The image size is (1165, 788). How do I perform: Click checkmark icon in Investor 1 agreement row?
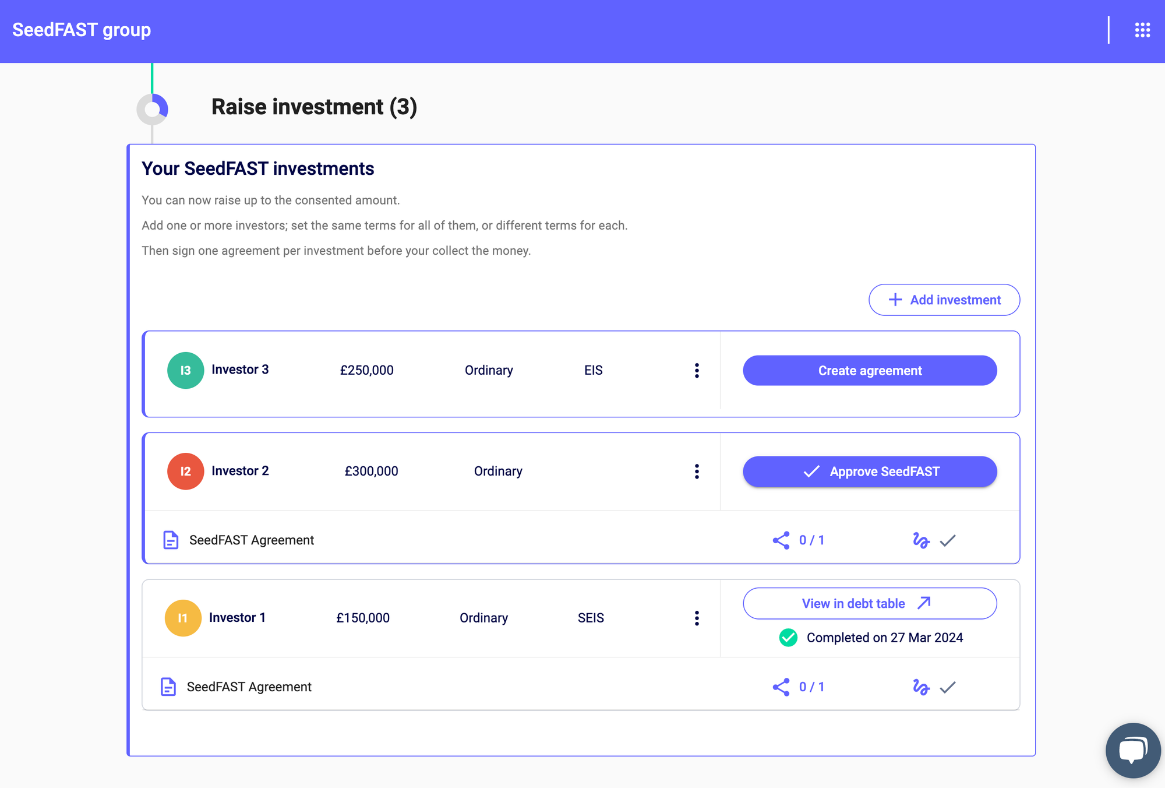point(948,687)
